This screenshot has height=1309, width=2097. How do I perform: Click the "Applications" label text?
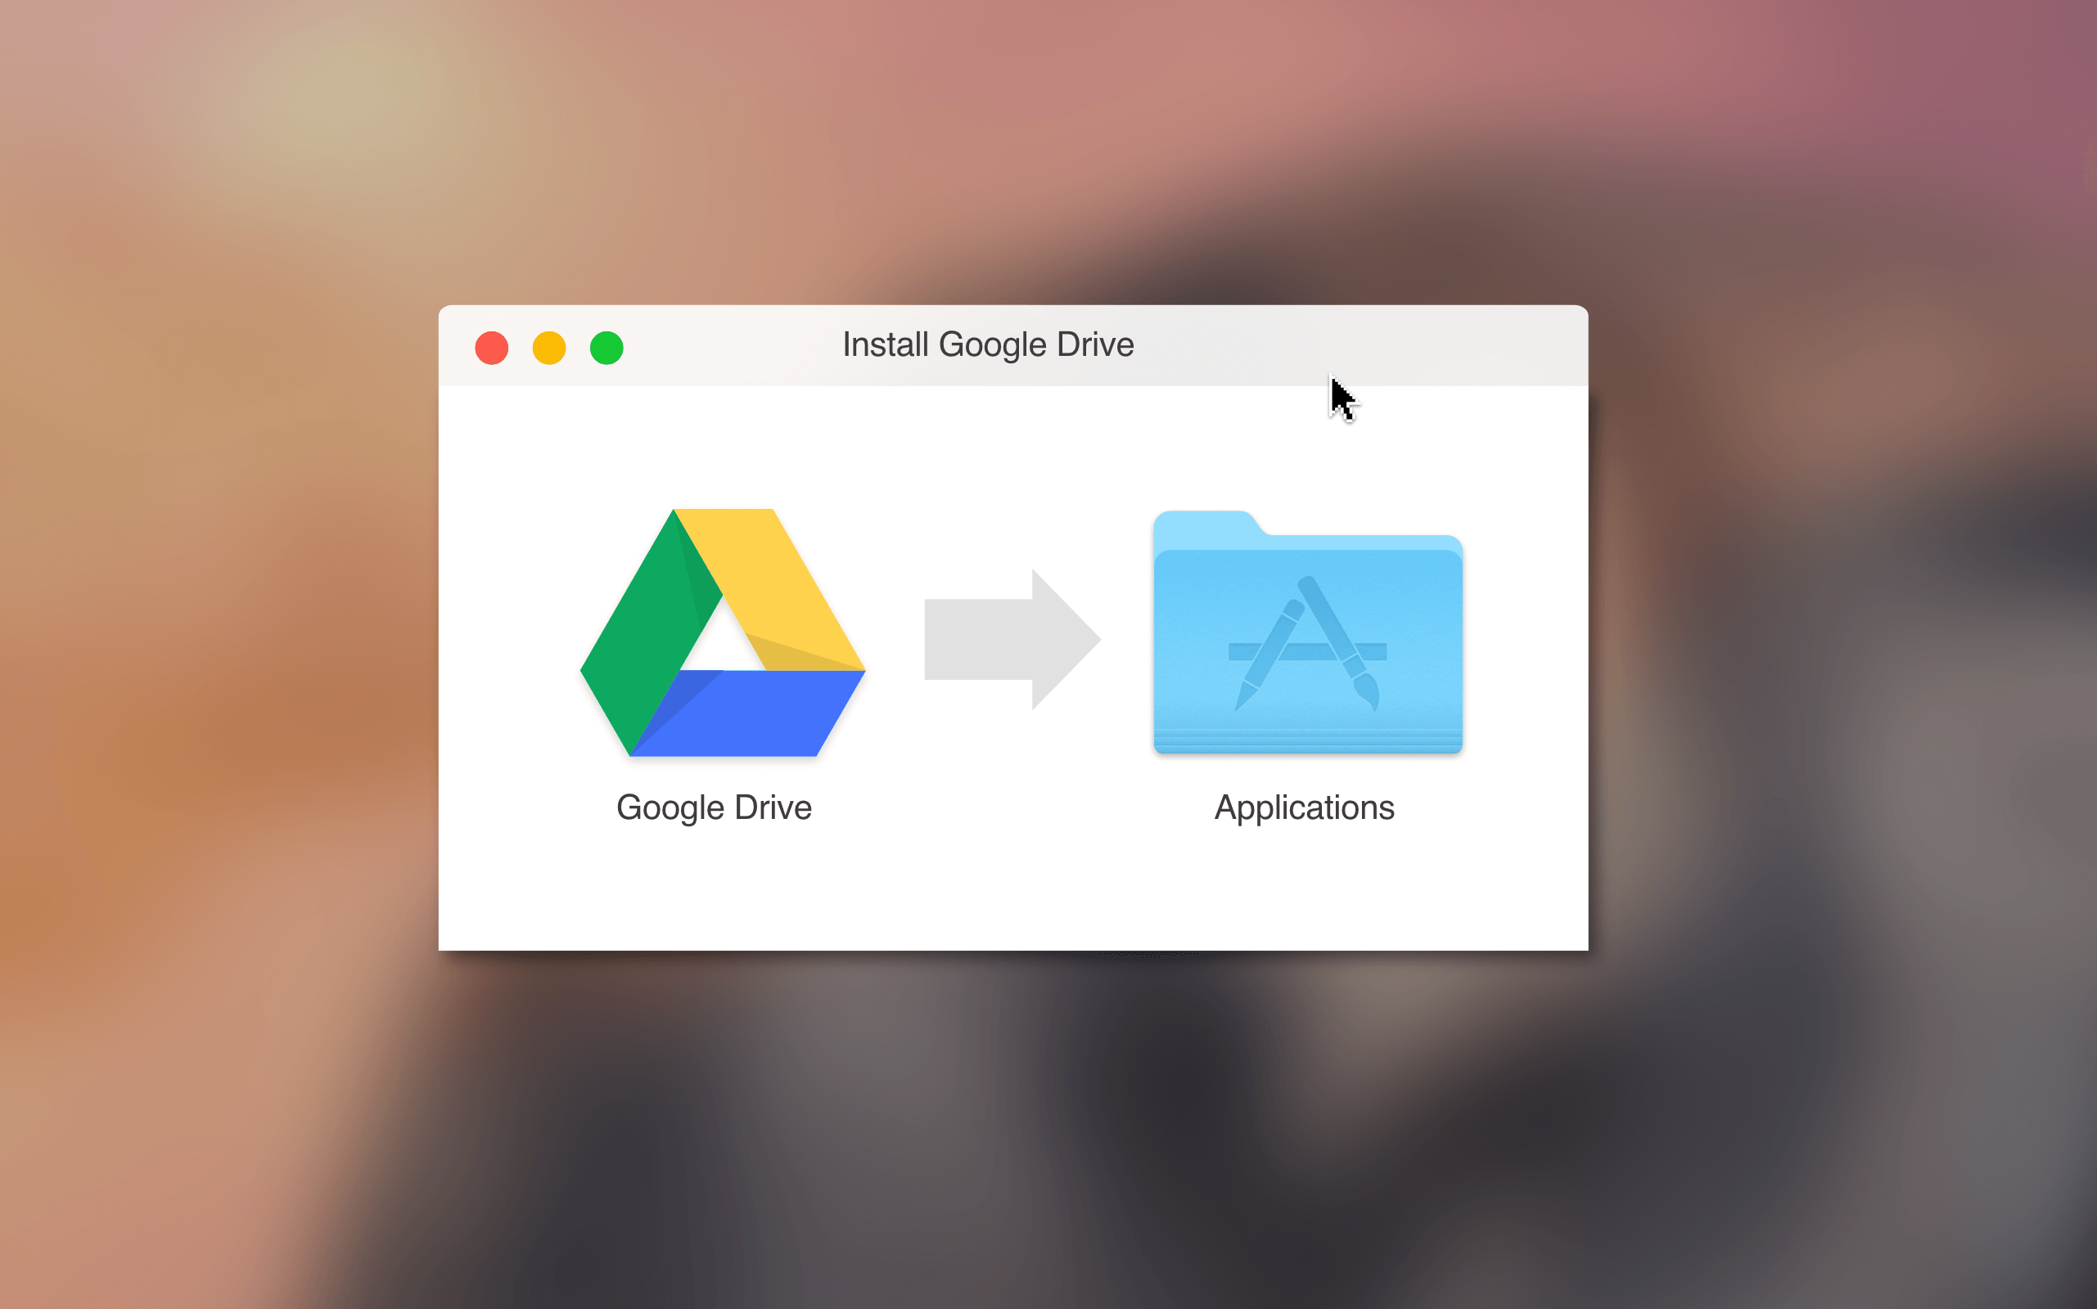[1305, 807]
